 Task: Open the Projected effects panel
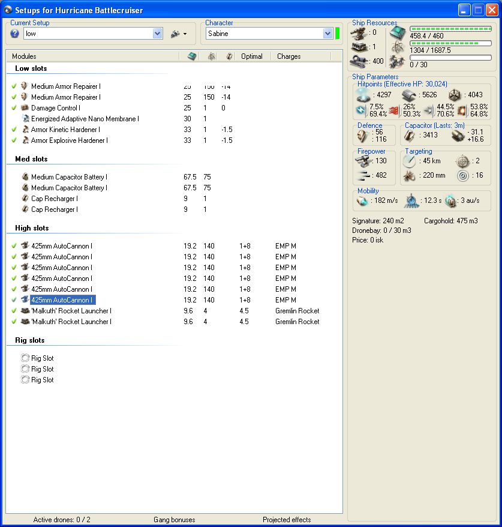tap(287, 520)
